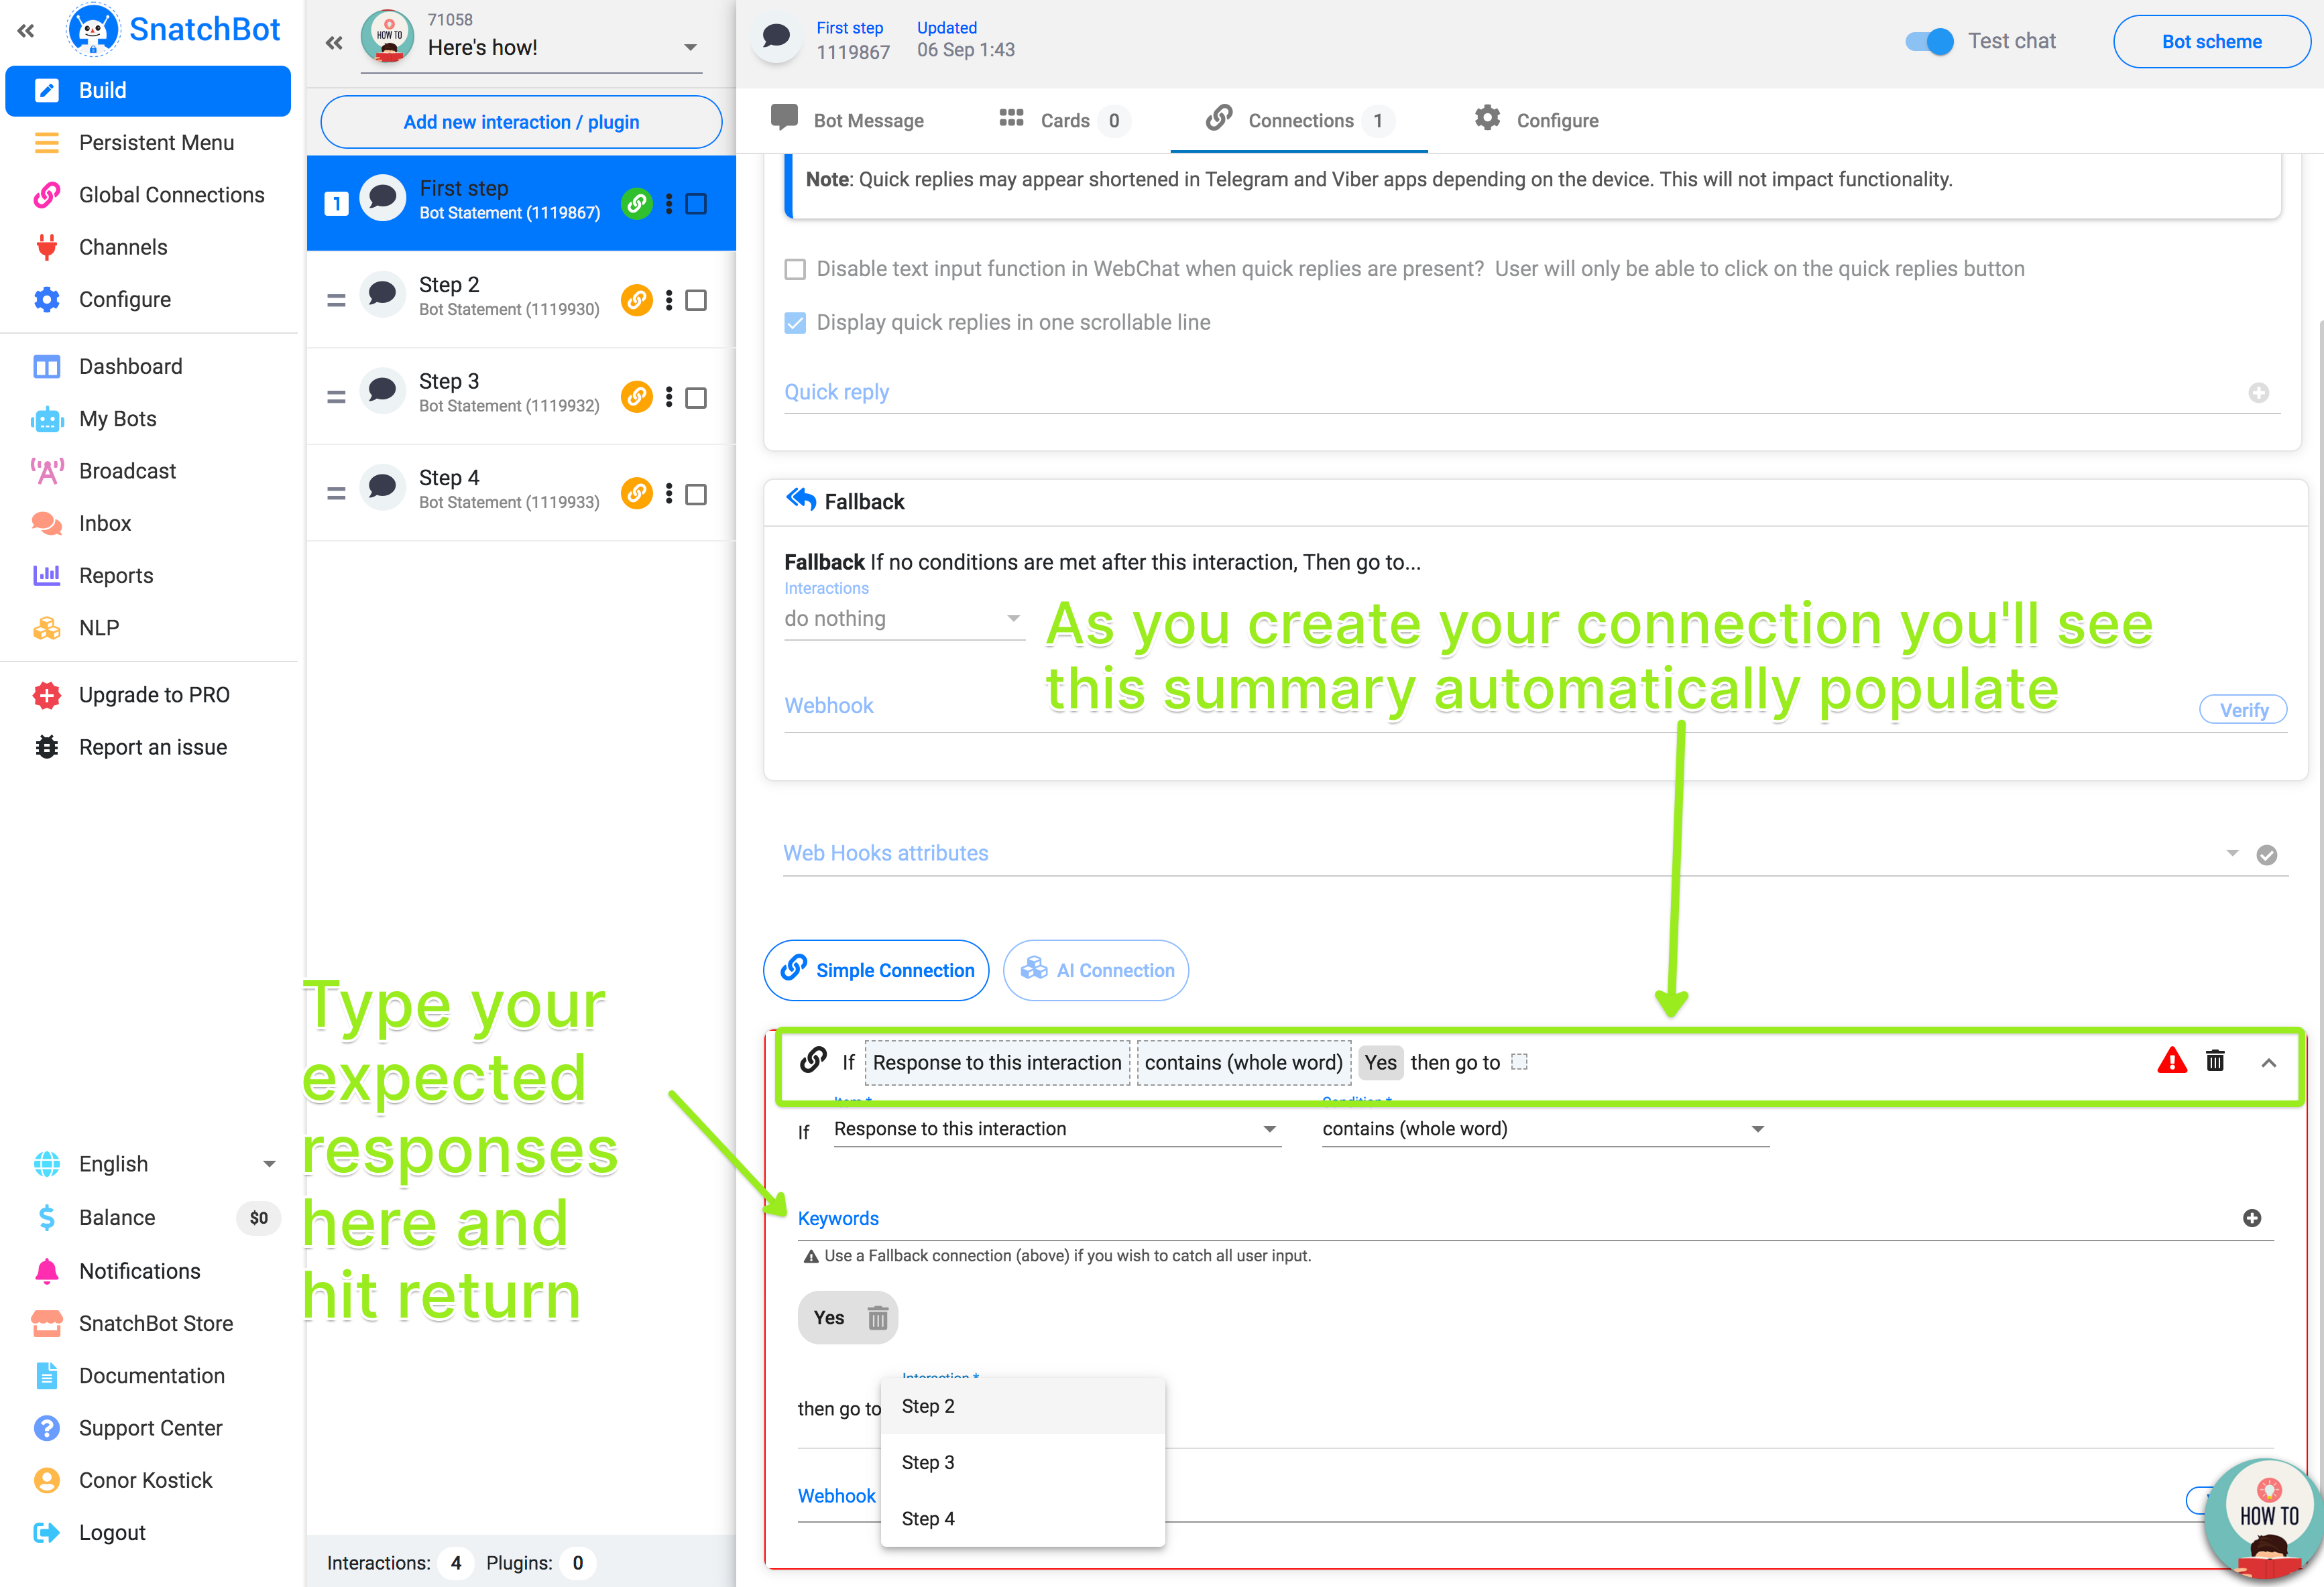Screen dimensions: 2324x1587
Task: Check the disable text input checkbox
Action: coord(795,270)
